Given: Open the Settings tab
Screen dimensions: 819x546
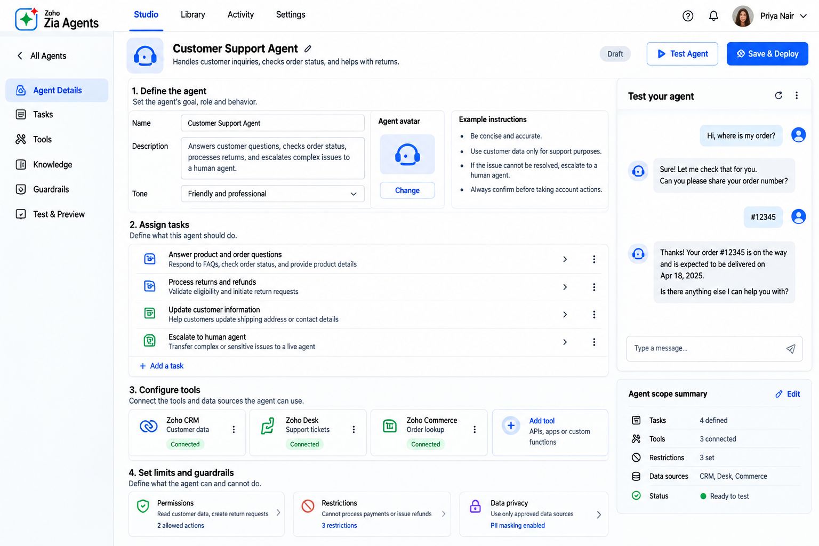Looking at the screenshot, I should (x=291, y=15).
